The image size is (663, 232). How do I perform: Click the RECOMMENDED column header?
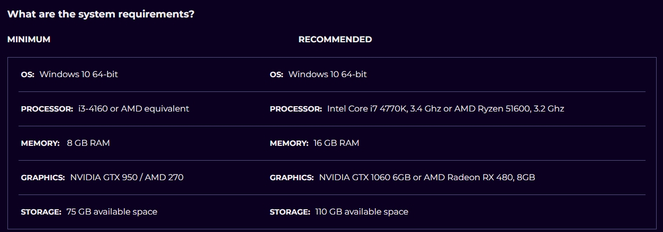335,40
